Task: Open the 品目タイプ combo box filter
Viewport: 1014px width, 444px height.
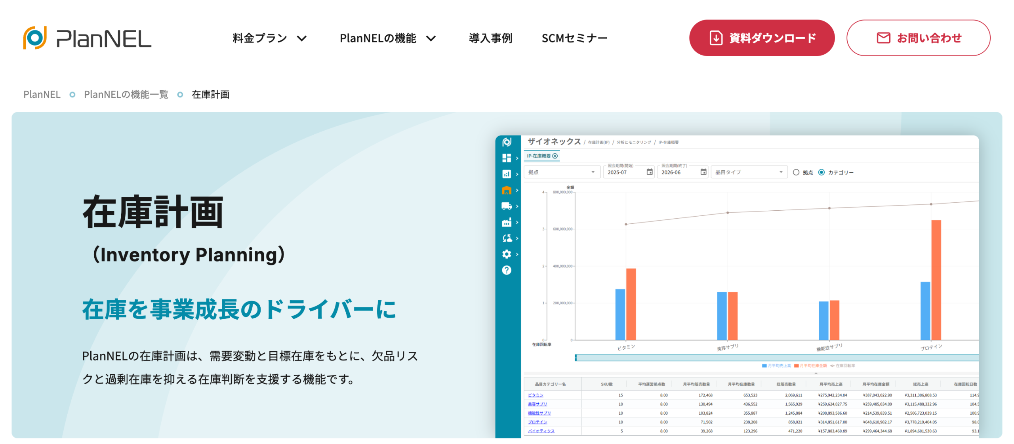Action: pos(749,172)
